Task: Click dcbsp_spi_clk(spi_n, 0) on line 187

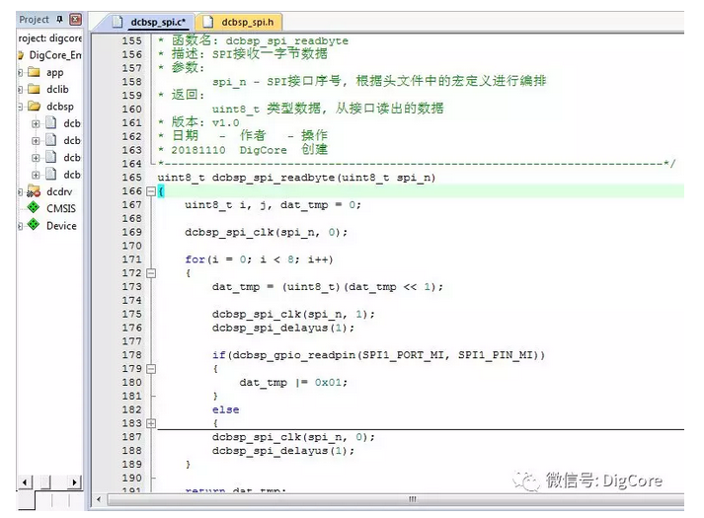Action: click(x=293, y=437)
